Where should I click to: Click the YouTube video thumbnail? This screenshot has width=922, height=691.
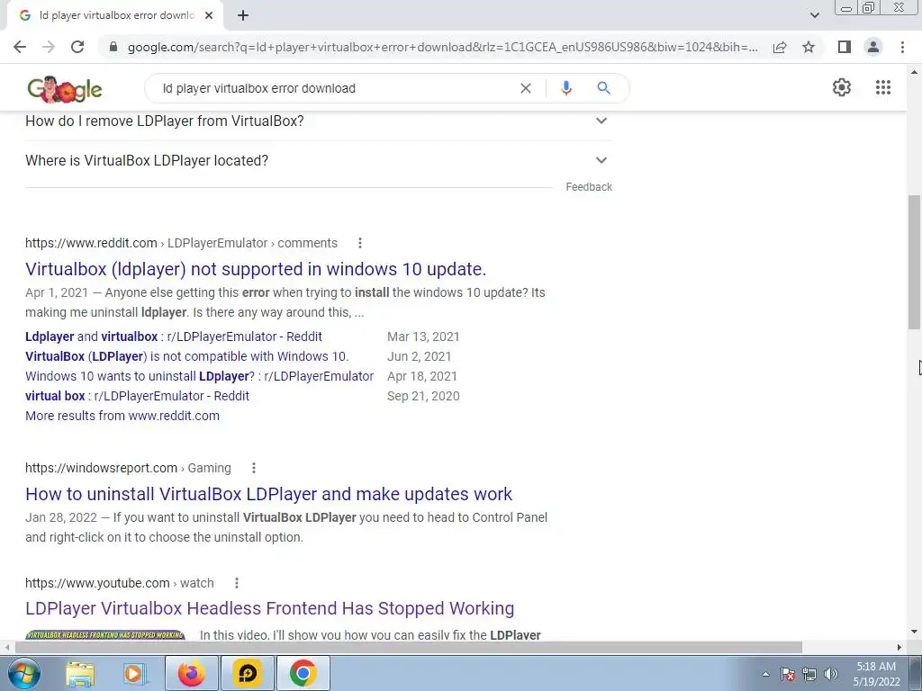point(105,635)
